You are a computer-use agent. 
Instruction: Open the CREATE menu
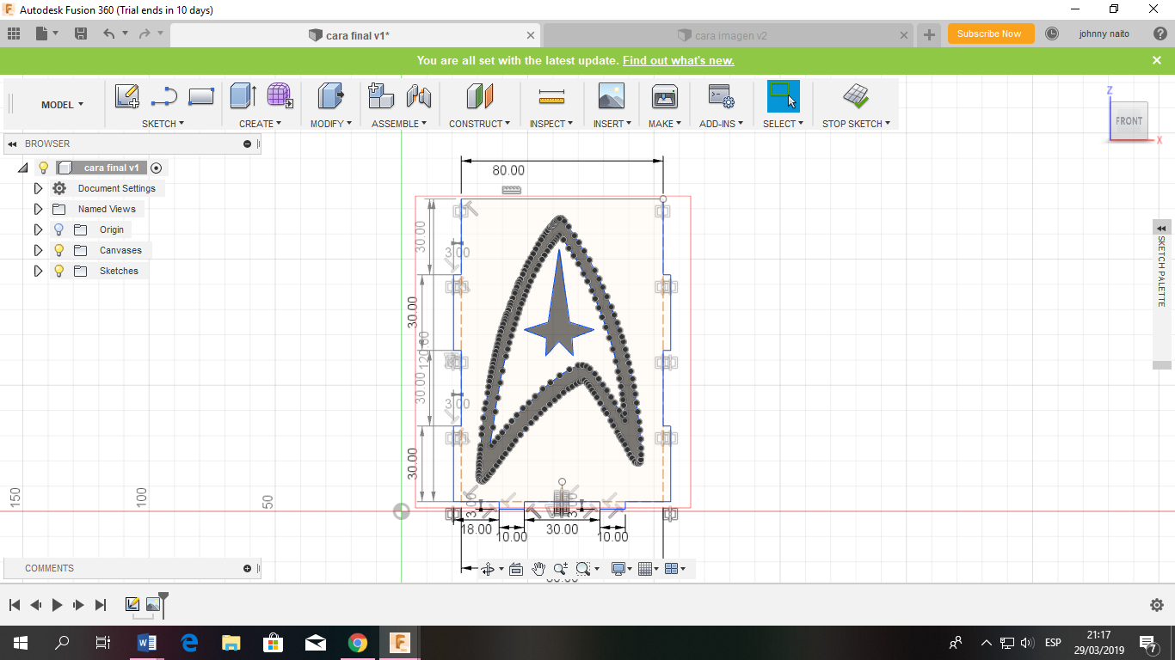(x=260, y=124)
